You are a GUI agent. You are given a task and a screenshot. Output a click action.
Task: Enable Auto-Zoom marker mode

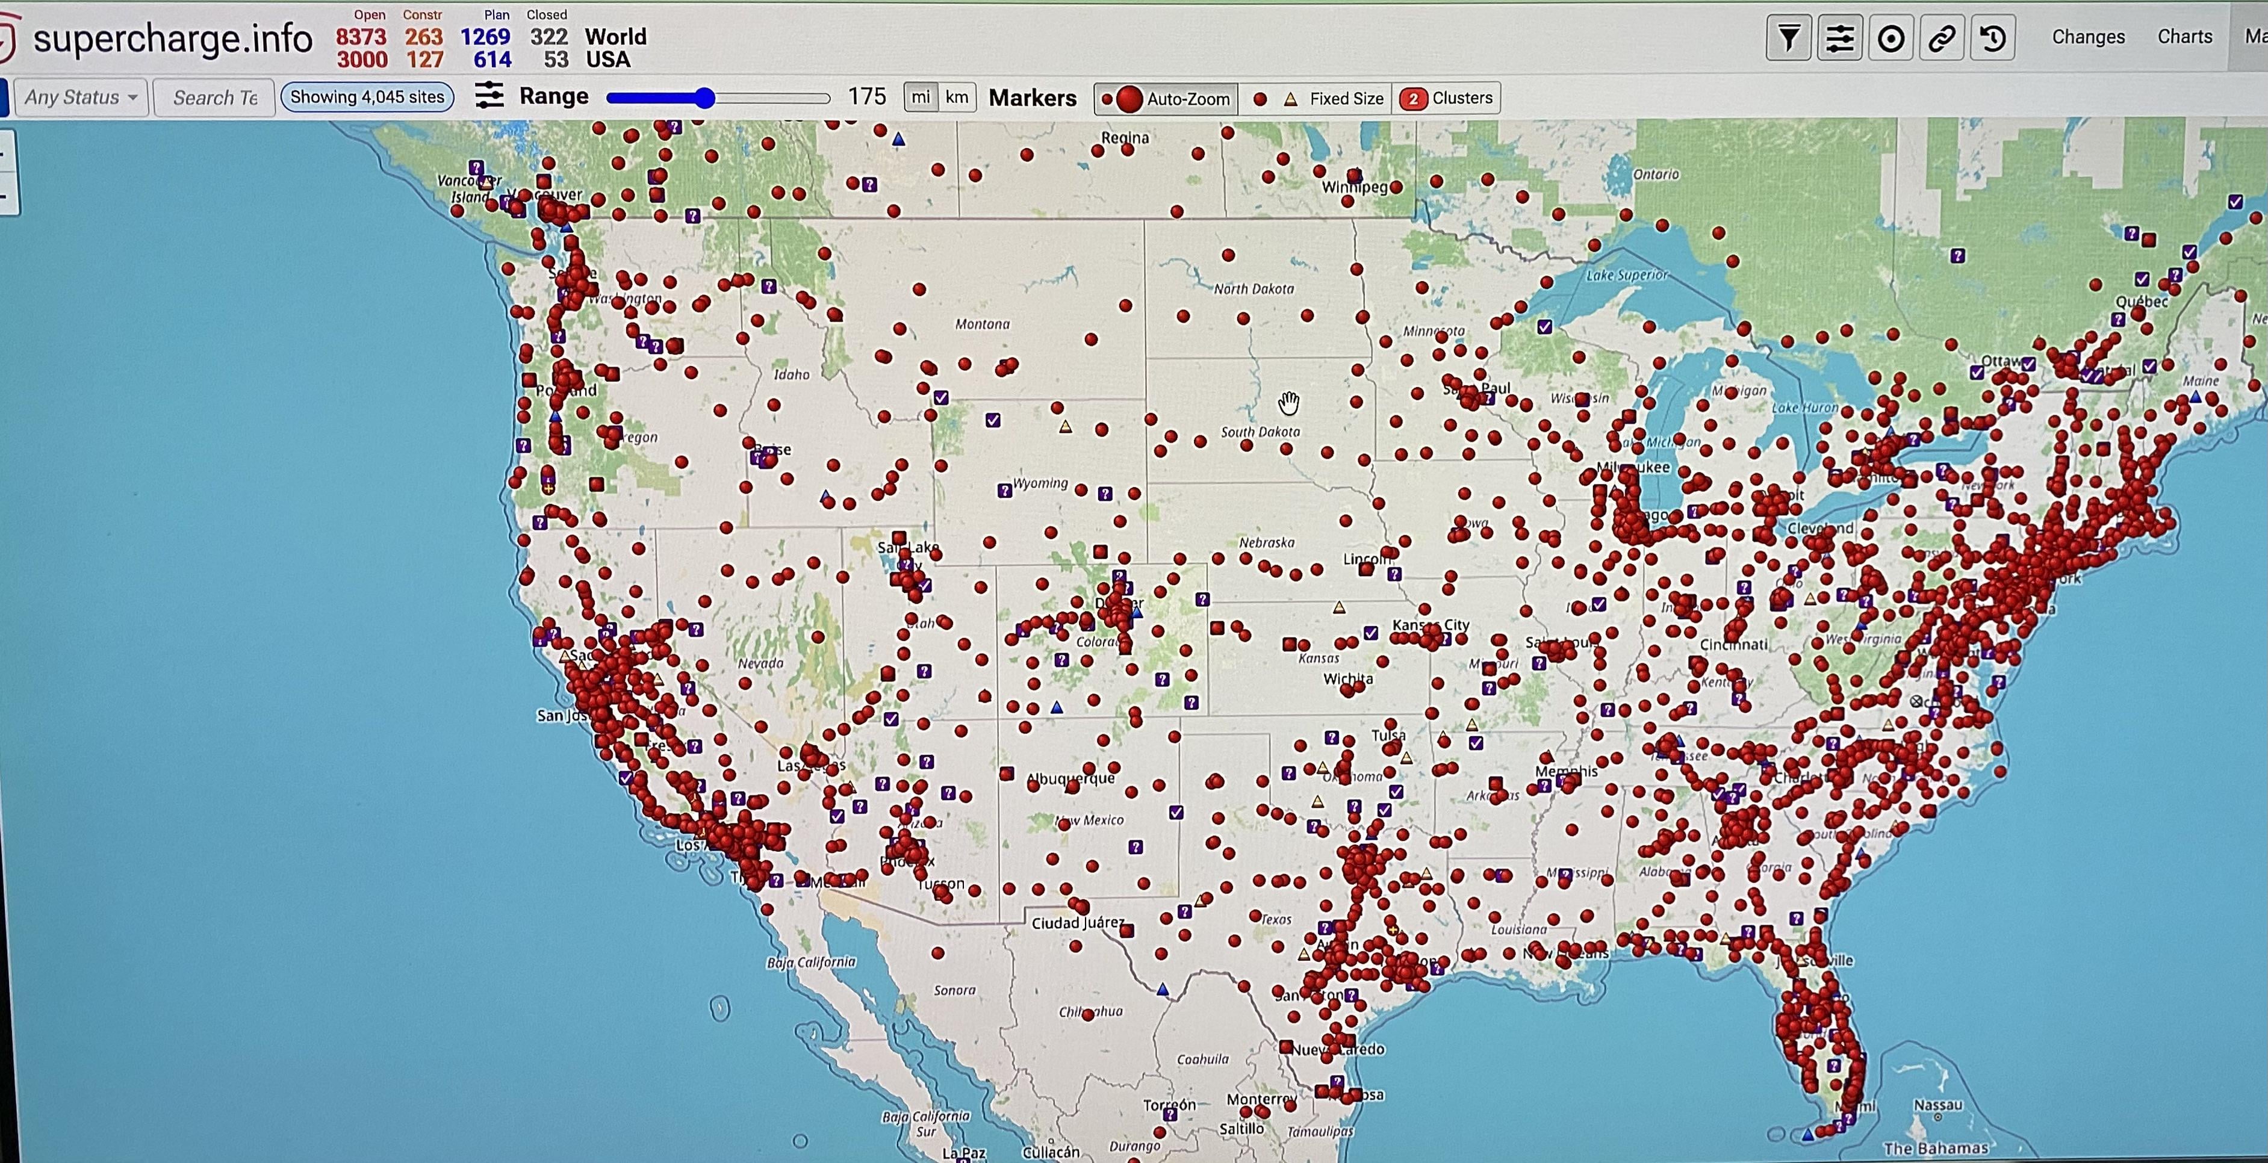[x=1167, y=99]
